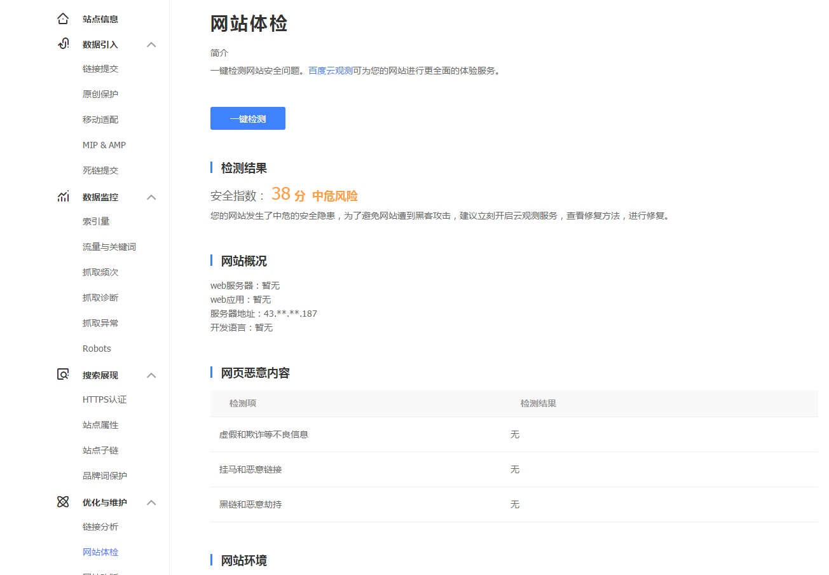Select the 搜索展现 magnifier icon

pyautogui.click(x=62, y=375)
